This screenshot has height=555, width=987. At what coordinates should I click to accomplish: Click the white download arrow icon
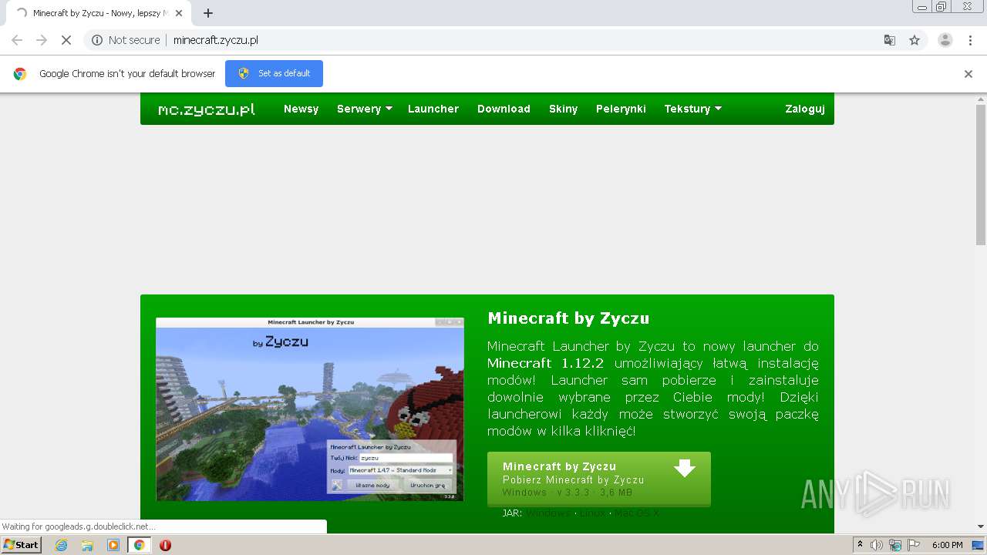(x=685, y=468)
